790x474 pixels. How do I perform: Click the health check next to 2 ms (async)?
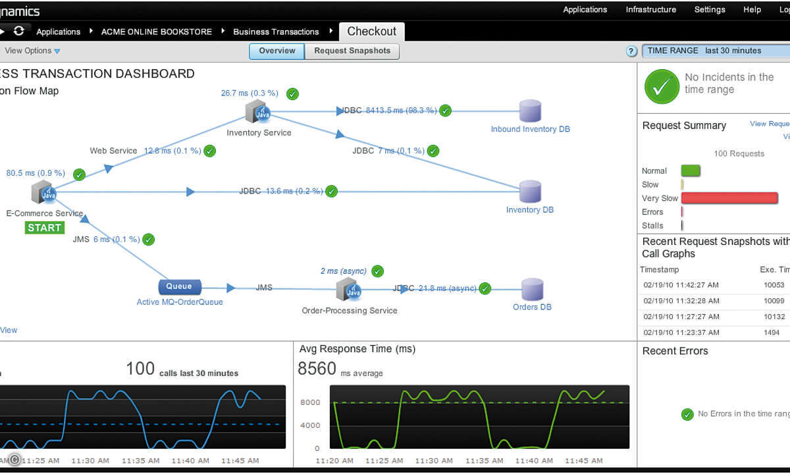click(377, 271)
